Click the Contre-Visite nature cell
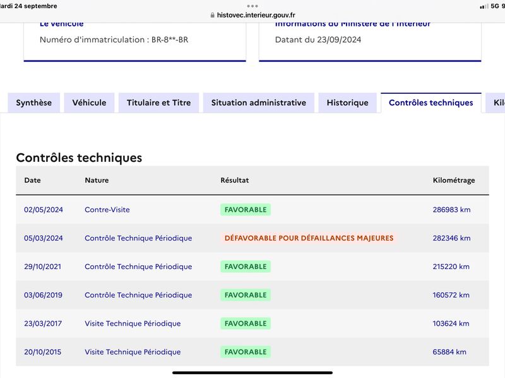This screenshot has width=505, height=378. click(107, 210)
